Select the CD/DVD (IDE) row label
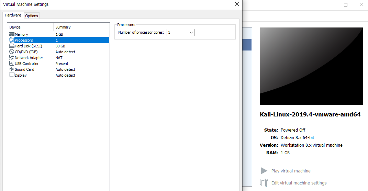The image size is (368, 191). [x=26, y=52]
